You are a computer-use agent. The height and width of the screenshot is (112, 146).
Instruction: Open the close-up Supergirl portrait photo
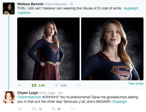point(112,49)
